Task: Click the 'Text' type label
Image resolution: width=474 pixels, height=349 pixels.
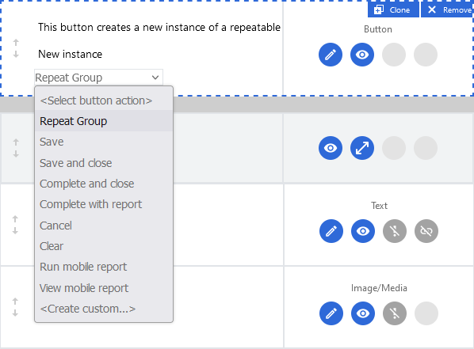Action: point(379,206)
